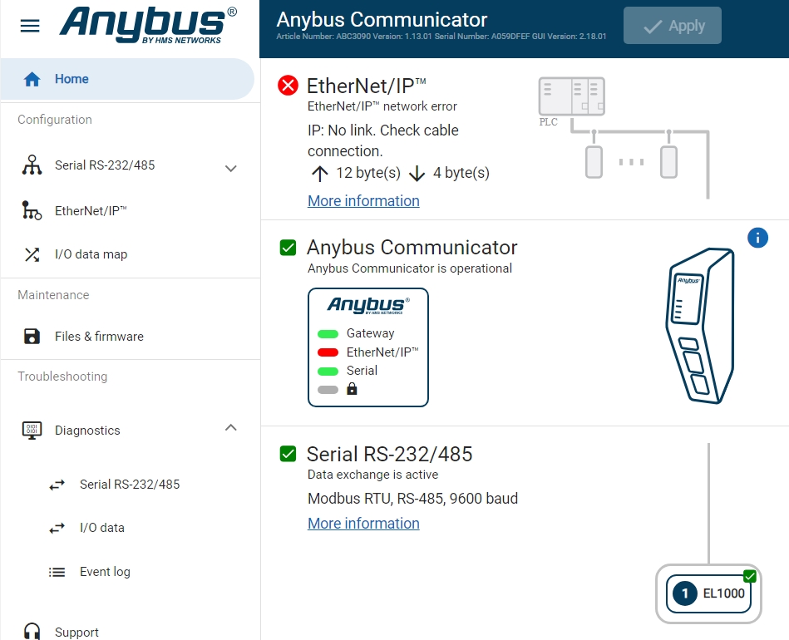Click the Files & firmware save icon
This screenshot has width=789, height=640.
pos(32,337)
